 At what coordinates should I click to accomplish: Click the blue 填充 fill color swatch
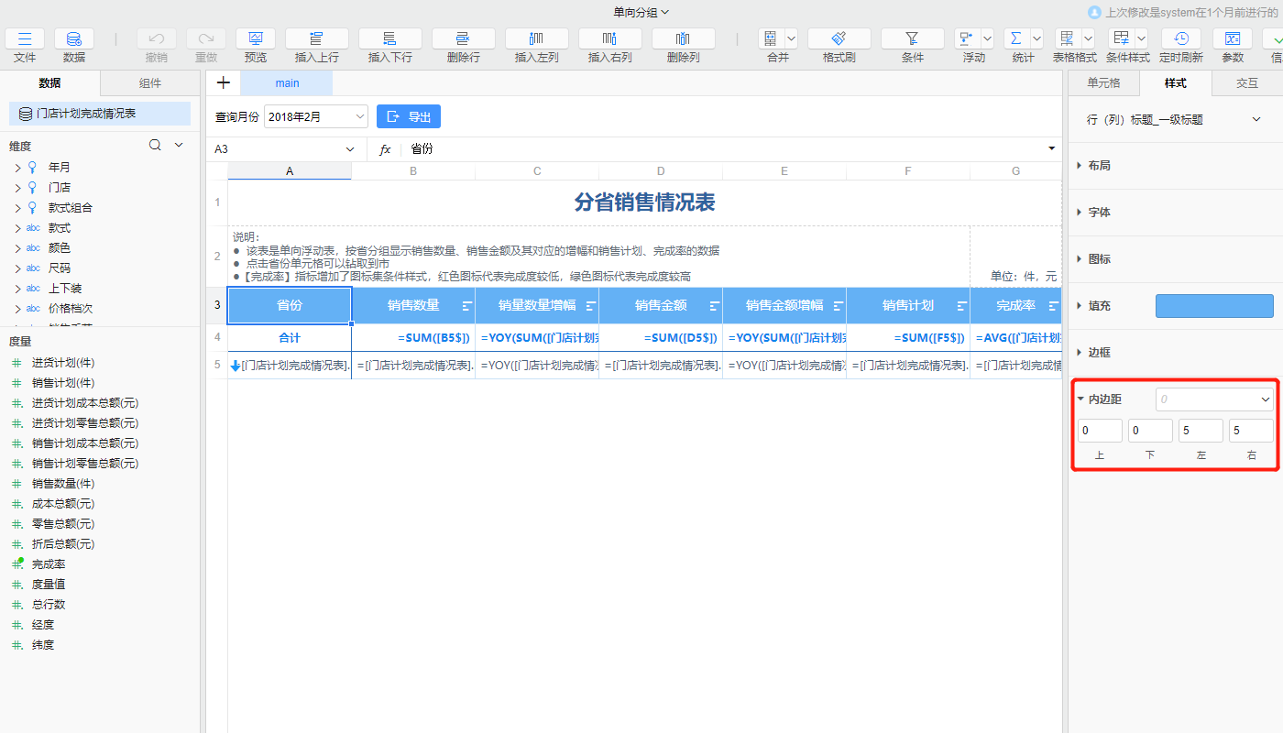tap(1214, 306)
